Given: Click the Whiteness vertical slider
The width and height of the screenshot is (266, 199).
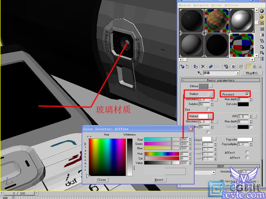Looking at the screenshot, I should tap(130, 157).
